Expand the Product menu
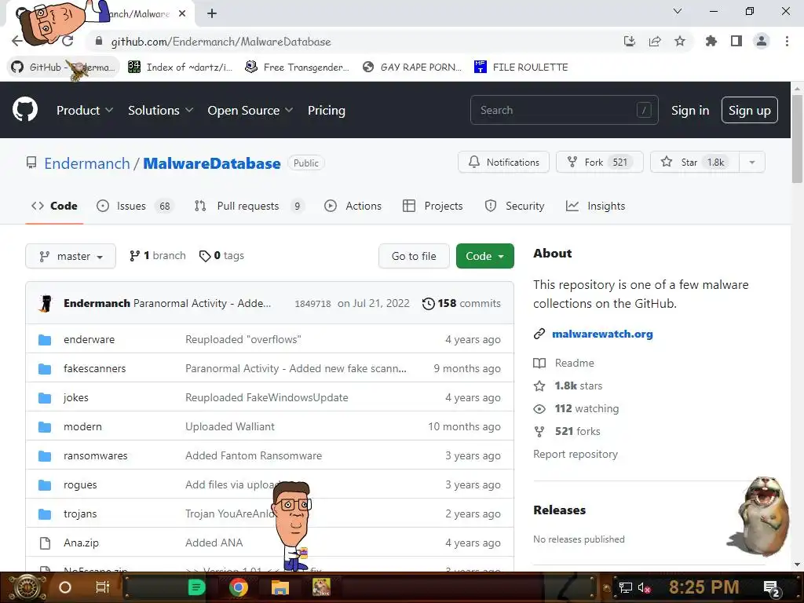Screen dimensions: 804x603 85,110
